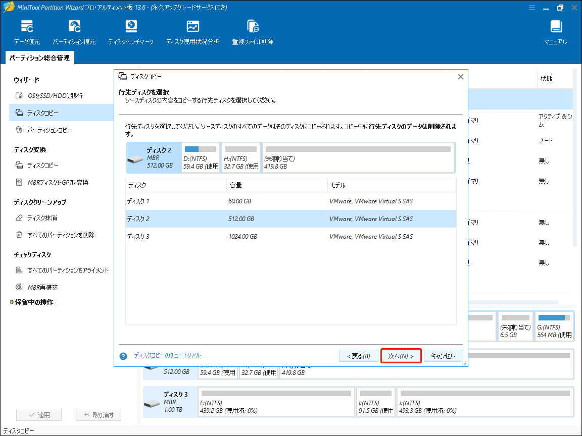Close the ディスクコピー dialog
582x436 pixels.
(x=461, y=77)
